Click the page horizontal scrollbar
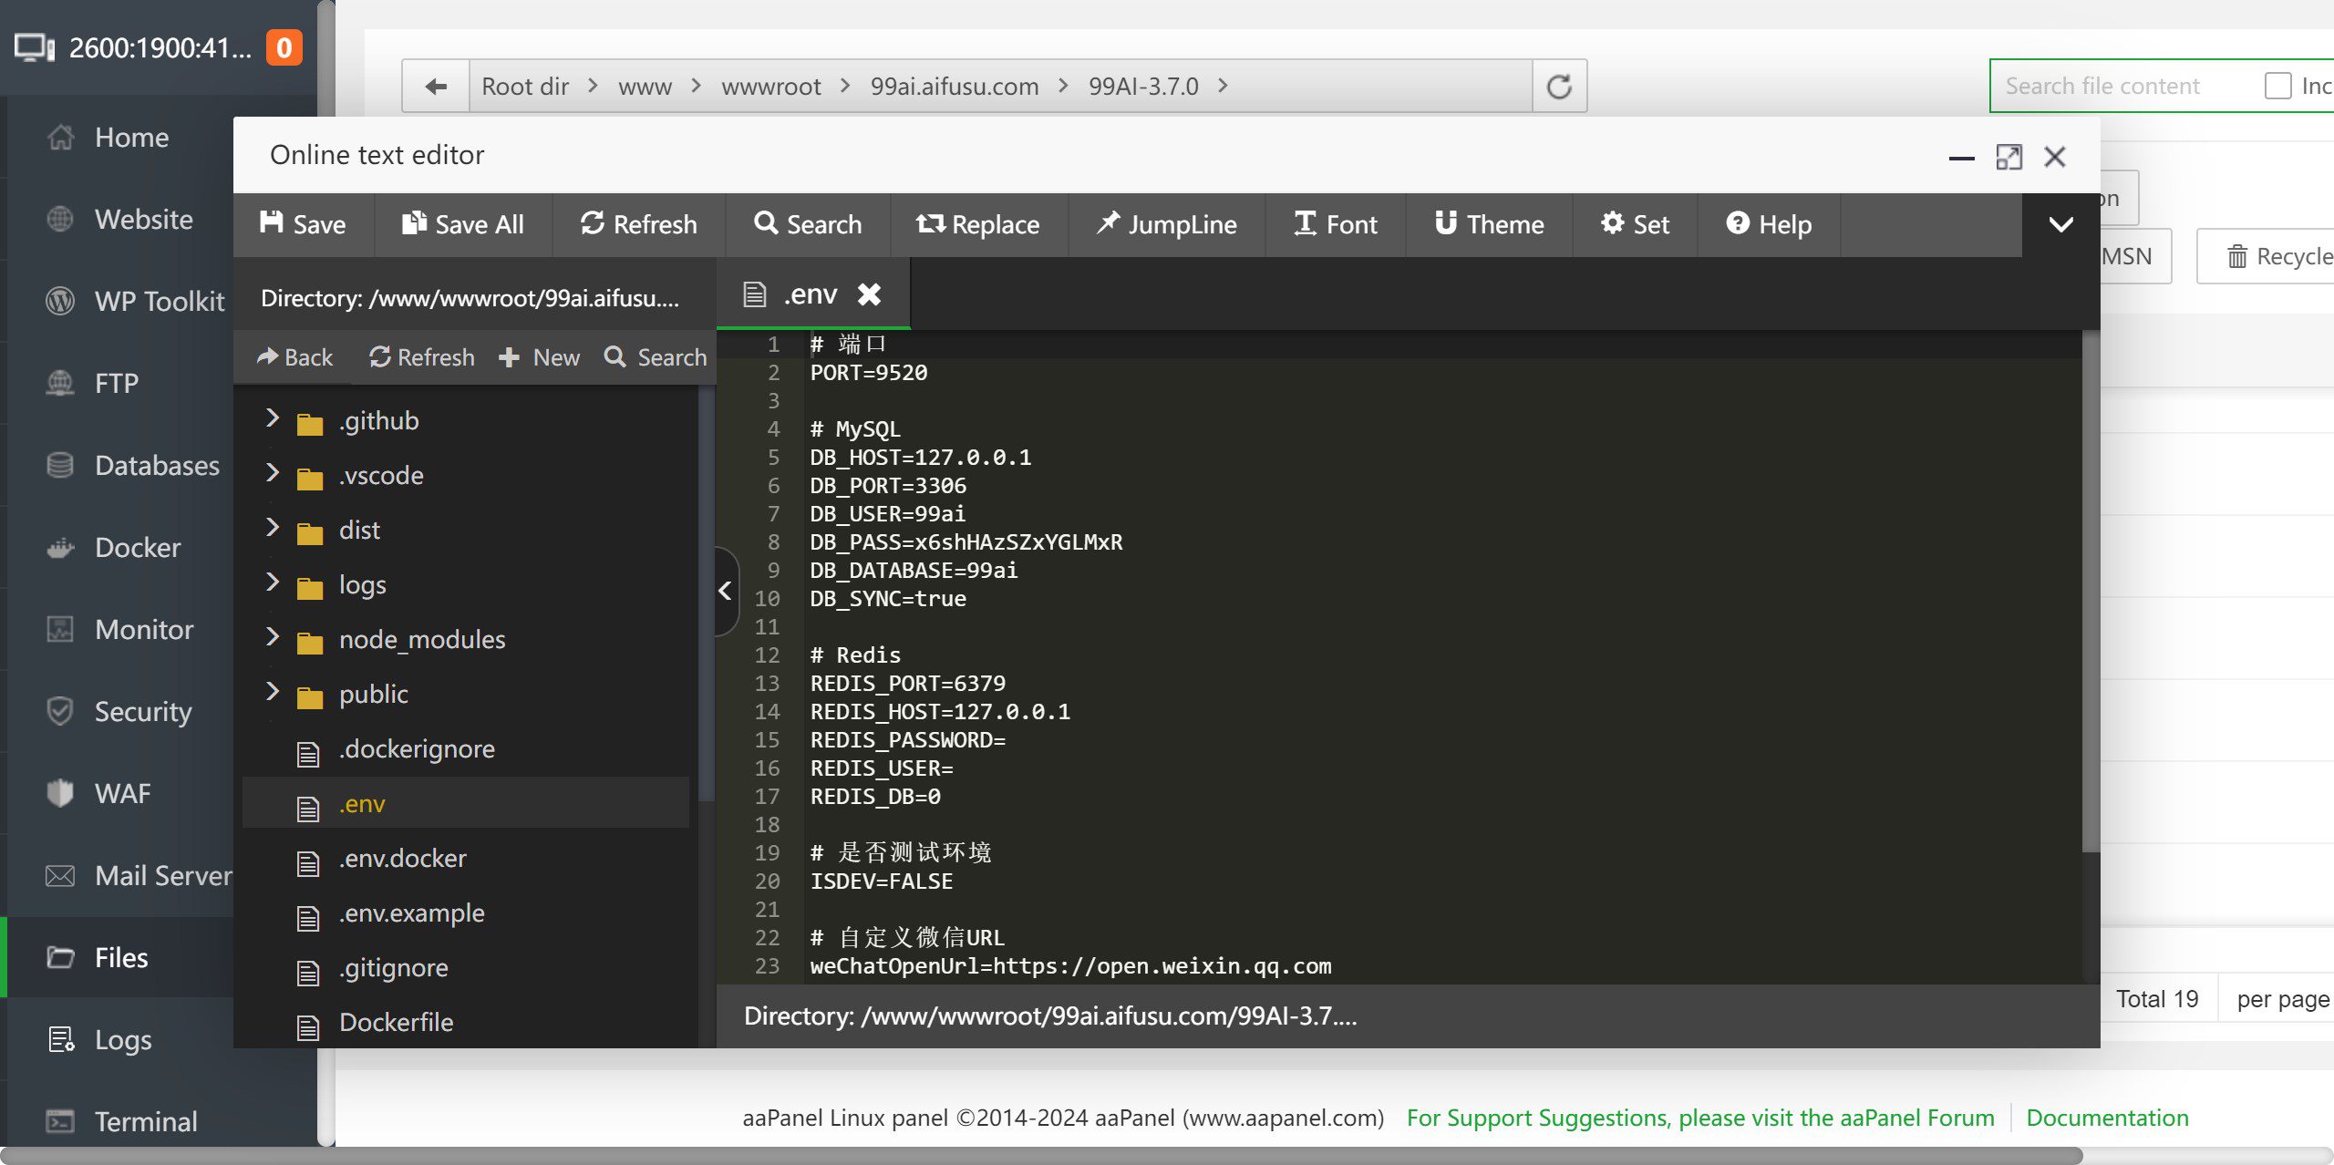This screenshot has height=1165, width=2334. click(x=1041, y=1156)
